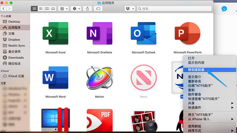Click the Microsoft PowerPoint label
The height and width of the screenshot is (133, 237).
pyautogui.click(x=188, y=52)
